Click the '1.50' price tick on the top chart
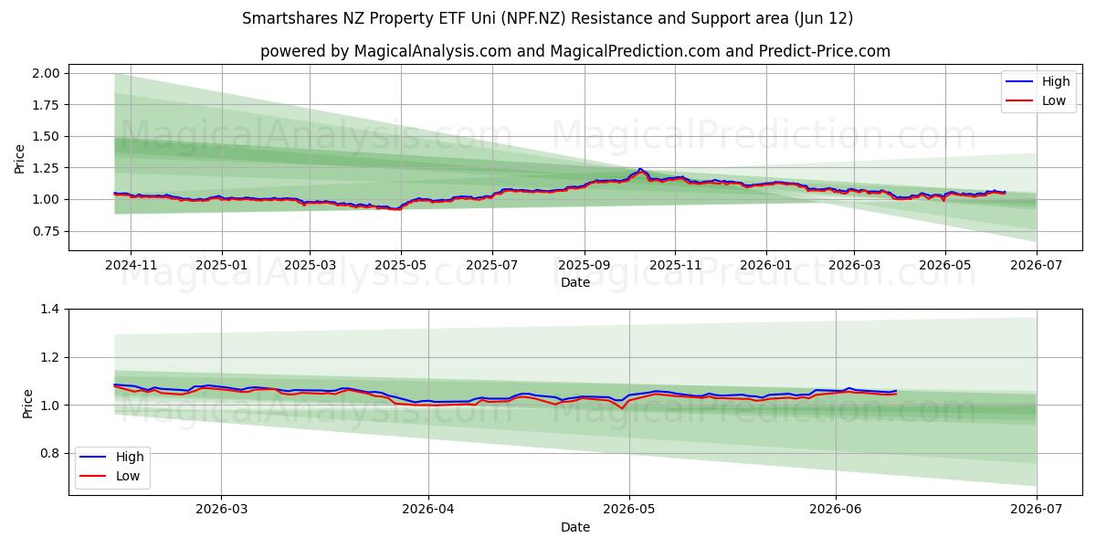The image size is (1096, 548). point(46,136)
